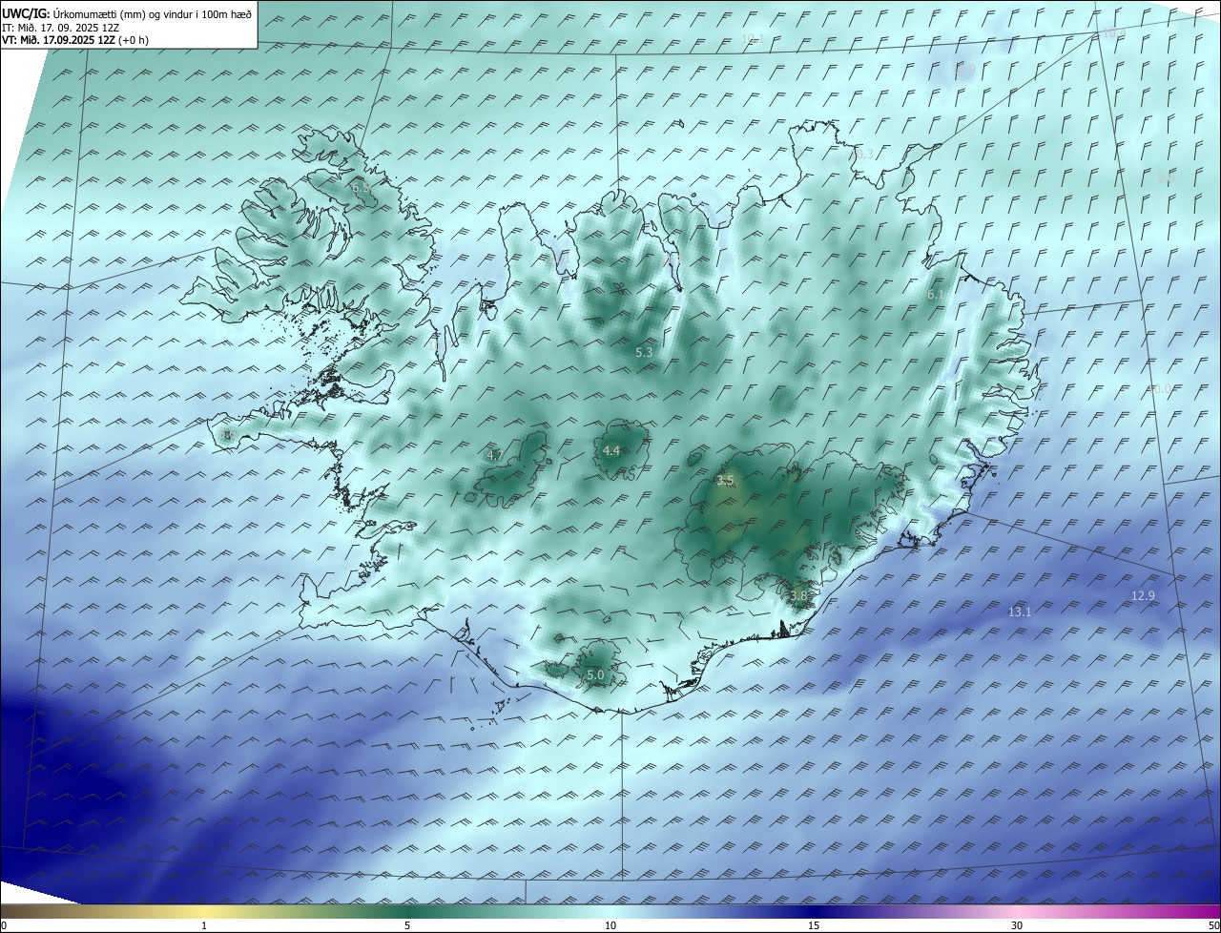Click the 6.1 value label in the east
Screen dimensions: 1221x933
pyautogui.click(x=936, y=295)
